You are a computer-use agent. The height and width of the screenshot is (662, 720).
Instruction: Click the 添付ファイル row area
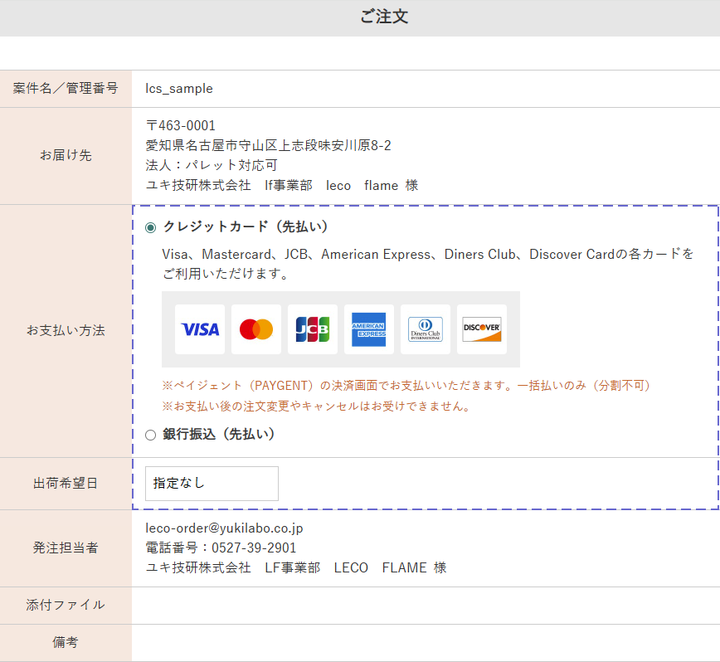click(x=65, y=605)
